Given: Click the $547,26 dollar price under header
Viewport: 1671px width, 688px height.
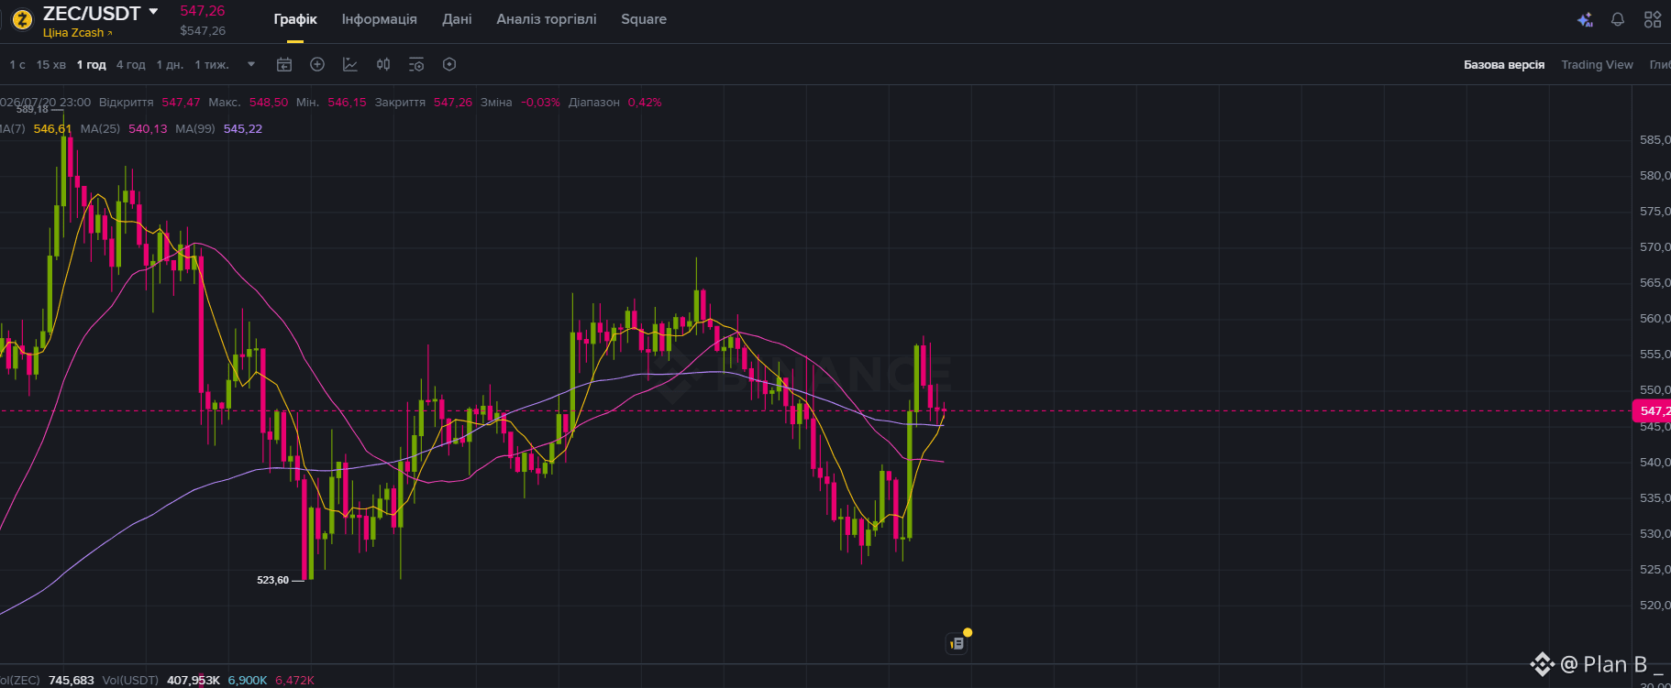Looking at the screenshot, I should click(203, 31).
